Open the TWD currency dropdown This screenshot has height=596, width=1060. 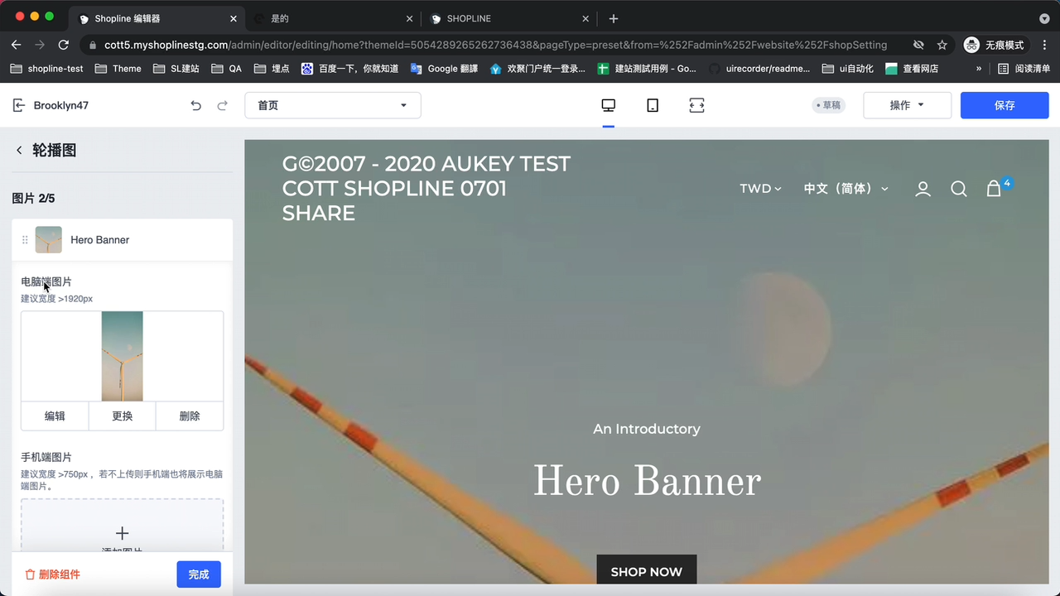coord(760,189)
